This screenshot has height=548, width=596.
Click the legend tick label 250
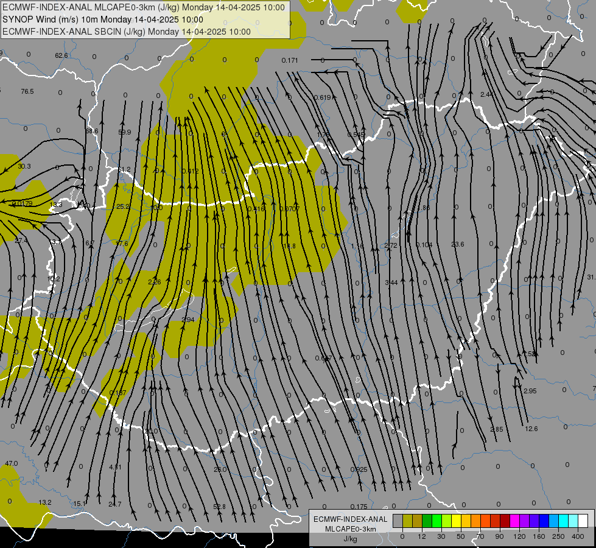coord(558,536)
